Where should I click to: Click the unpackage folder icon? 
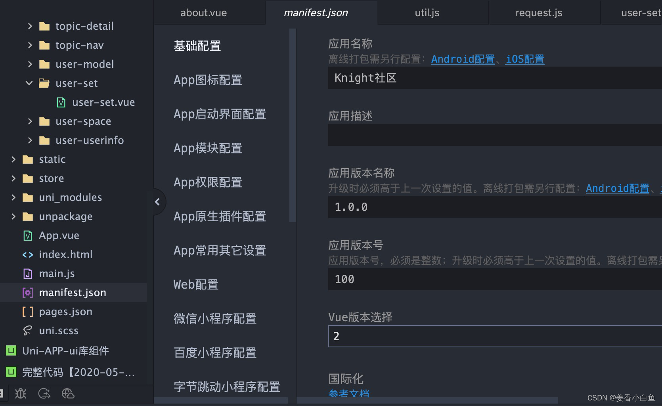click(28, 217)
